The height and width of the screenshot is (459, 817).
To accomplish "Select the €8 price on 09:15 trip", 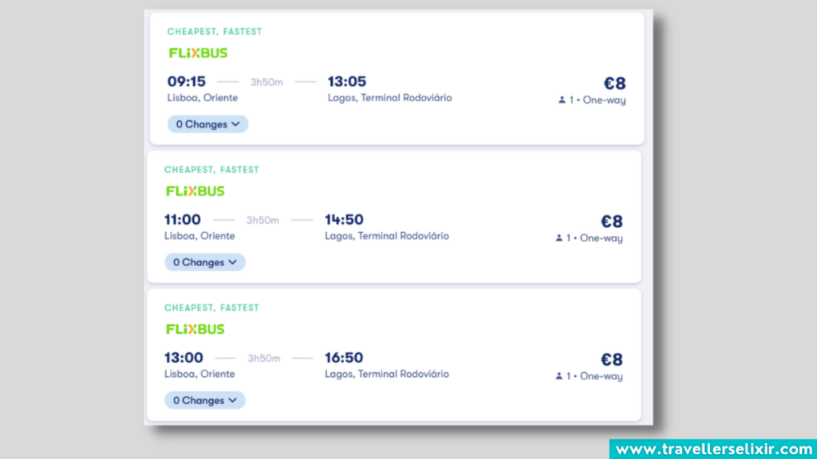I will [x=614, y=84].
